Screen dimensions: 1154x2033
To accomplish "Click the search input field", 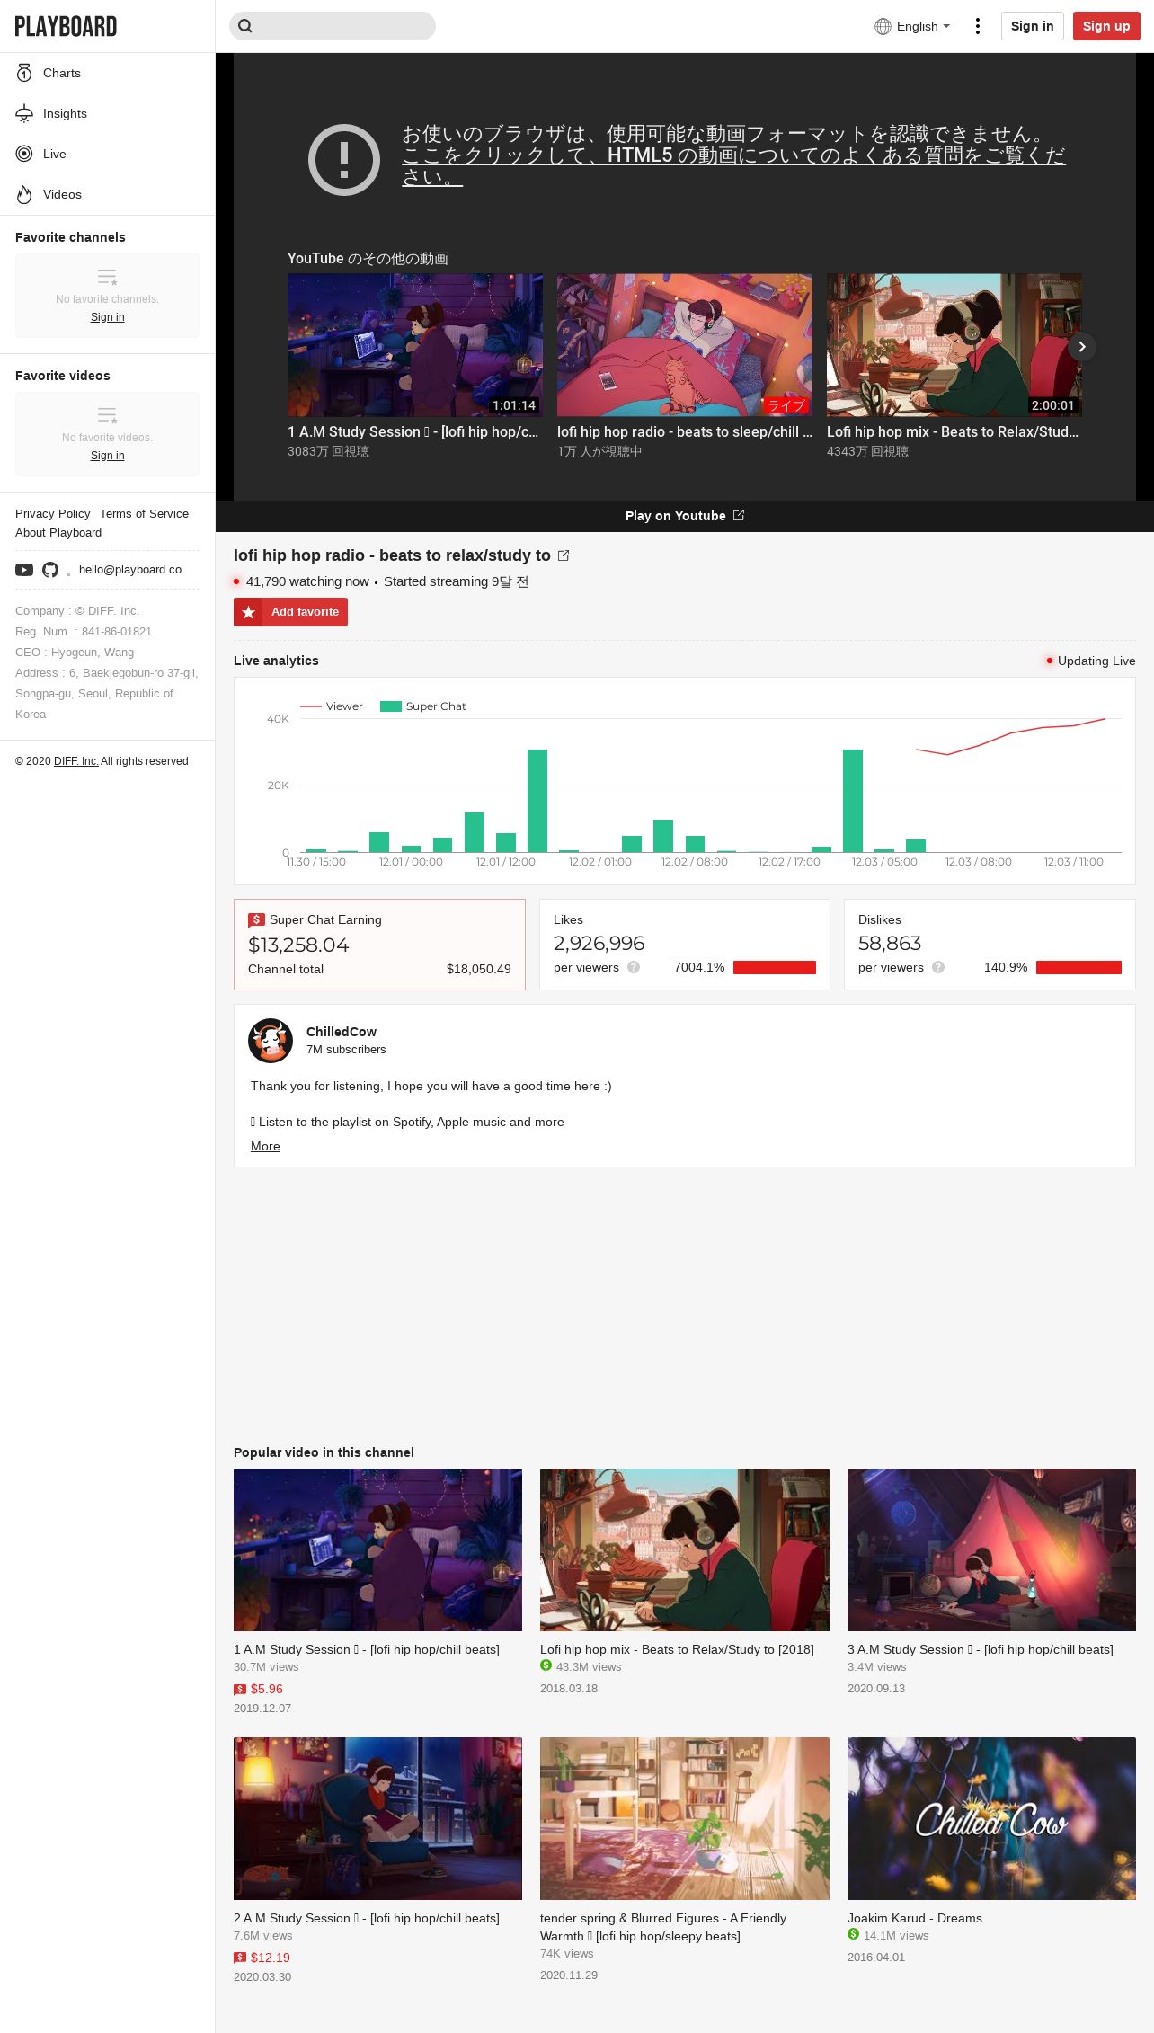I will (333, 26).
